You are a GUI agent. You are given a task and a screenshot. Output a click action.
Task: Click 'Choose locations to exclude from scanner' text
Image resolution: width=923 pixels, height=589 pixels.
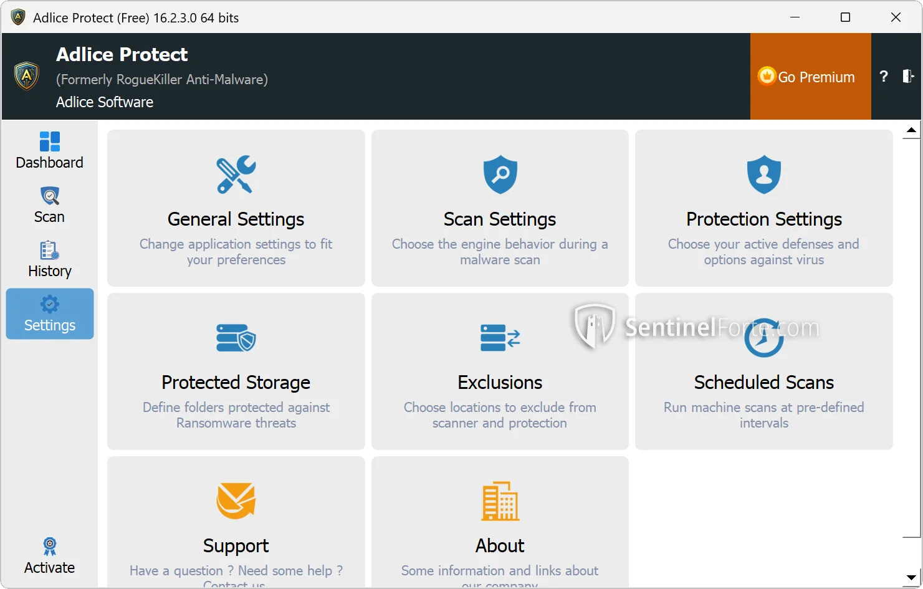pos(500,416)
